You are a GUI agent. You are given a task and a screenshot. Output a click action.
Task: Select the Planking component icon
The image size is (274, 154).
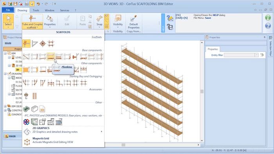click(50, 57)
